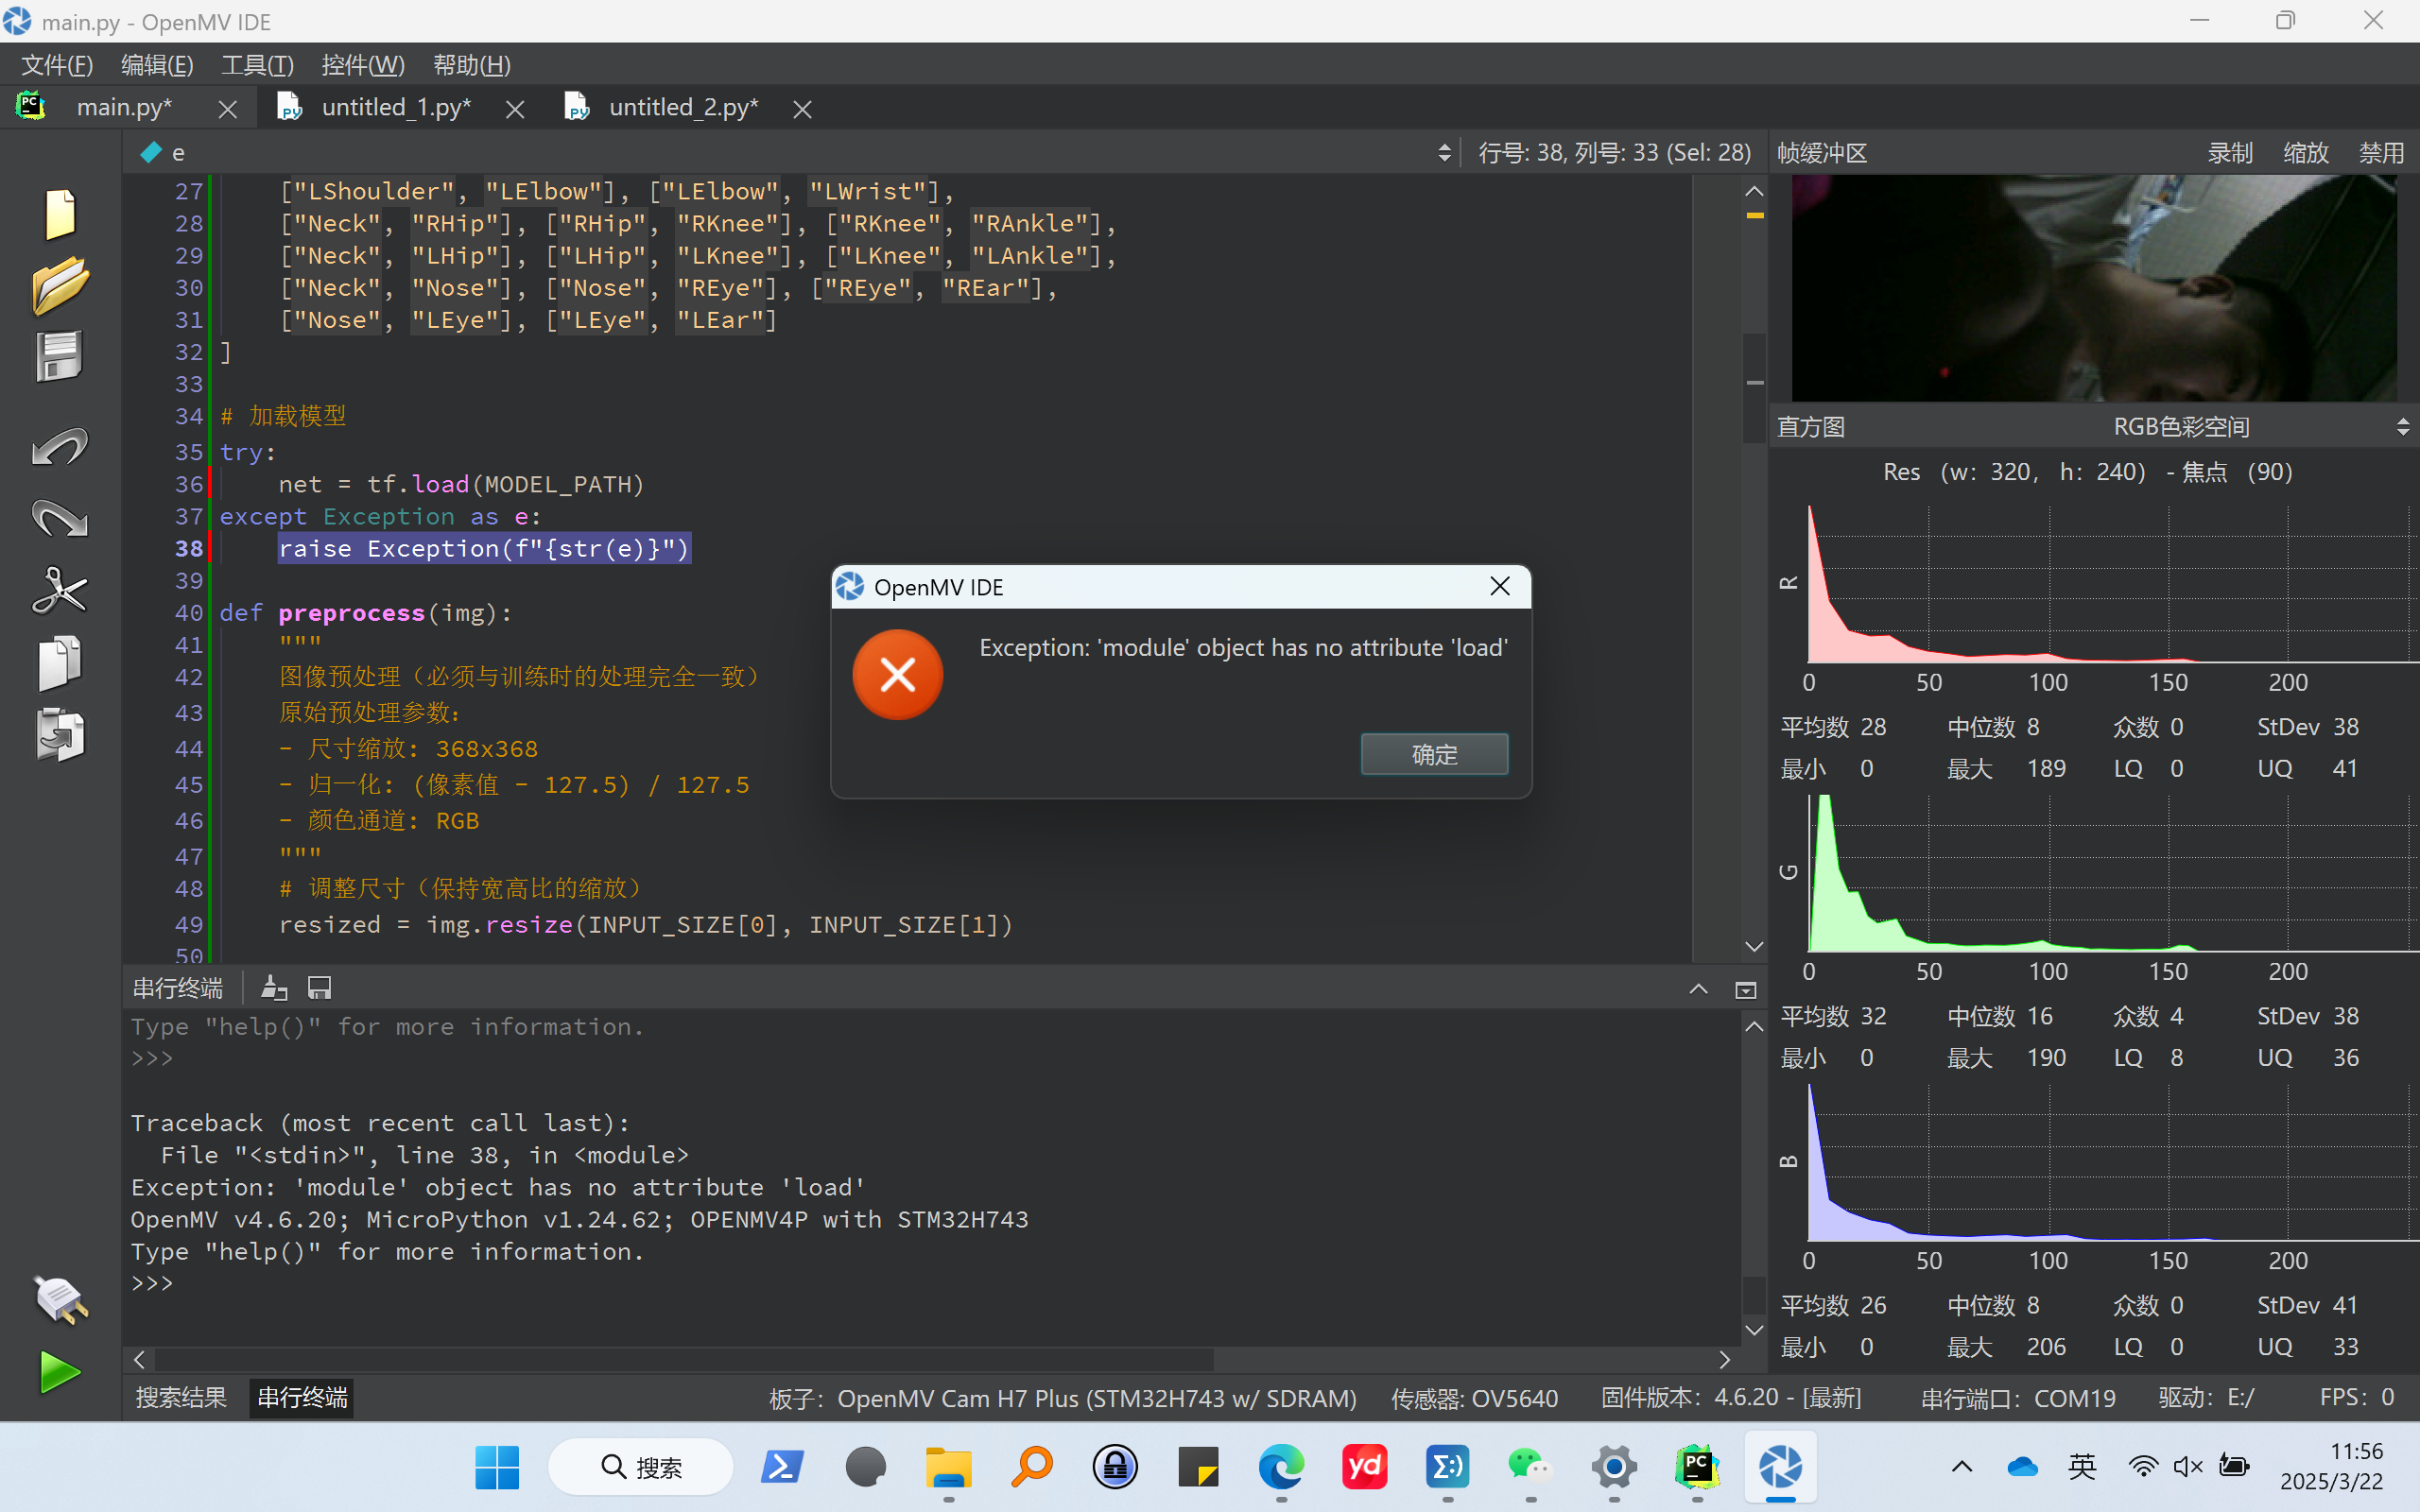Show hidden tray icons chevron
Viewport: 2420px width, 1512px height.
coord(1962,1467)
